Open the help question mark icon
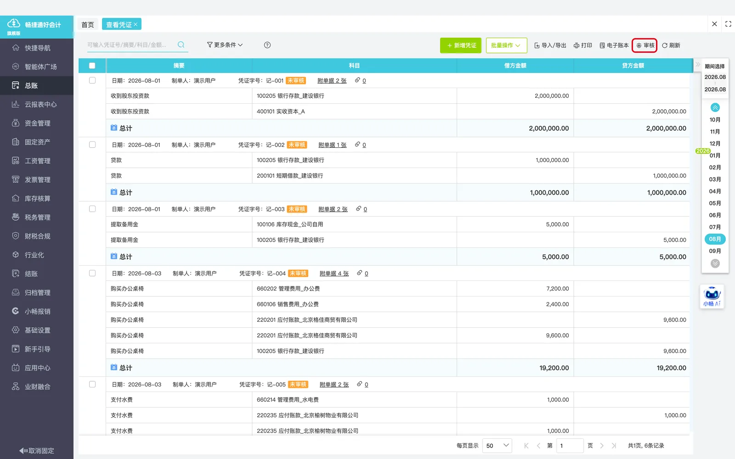Screen dimensions: 735x459 pos(267,45)
